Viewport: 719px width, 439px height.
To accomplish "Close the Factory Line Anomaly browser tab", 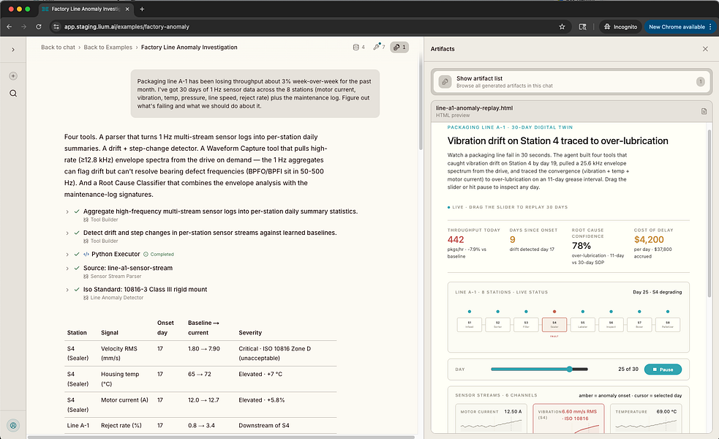I will pyautogui.click(x=127, y=9).
